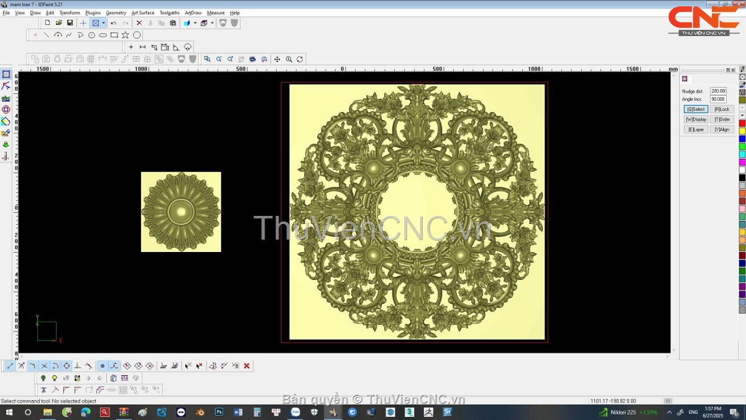746x420 pixels.
Task: Click the Open file folder icon
Action: 58,23
